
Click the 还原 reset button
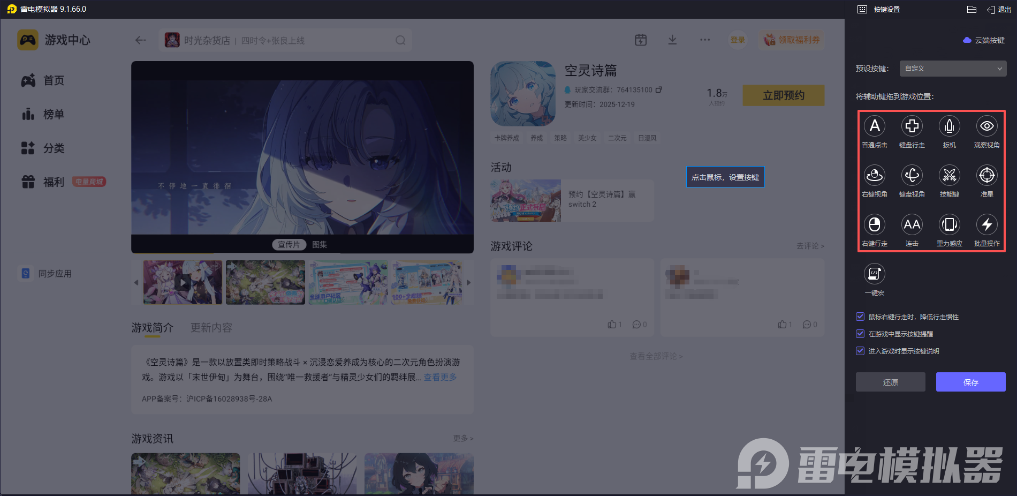890,382
